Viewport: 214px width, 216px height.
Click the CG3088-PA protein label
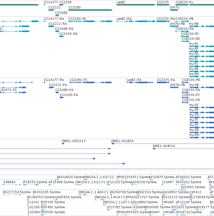(64, 90)
